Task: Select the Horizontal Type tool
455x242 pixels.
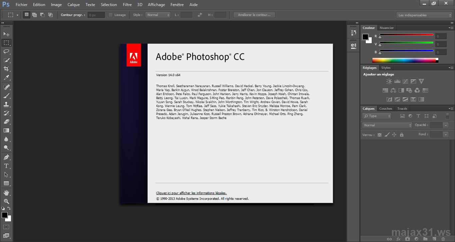Action: click(x=6, y=166)
